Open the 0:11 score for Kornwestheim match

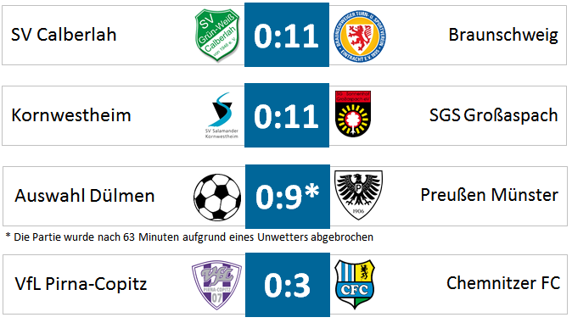pyautogui.click(x=287, y=115)
